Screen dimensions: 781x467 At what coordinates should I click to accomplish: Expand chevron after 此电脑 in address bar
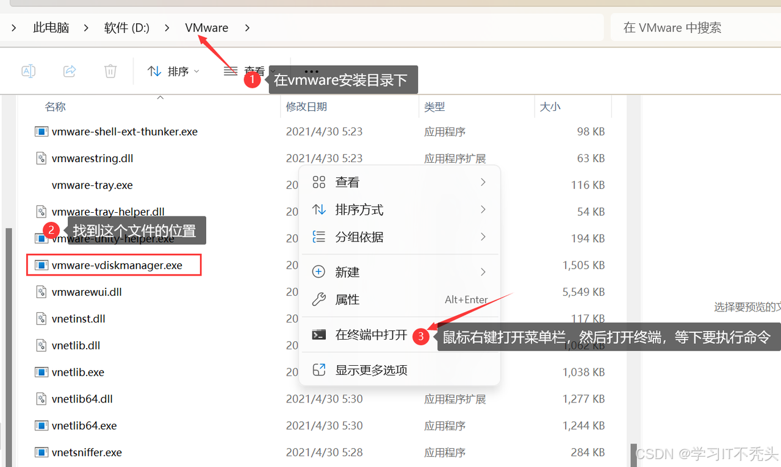click(87, 27)
